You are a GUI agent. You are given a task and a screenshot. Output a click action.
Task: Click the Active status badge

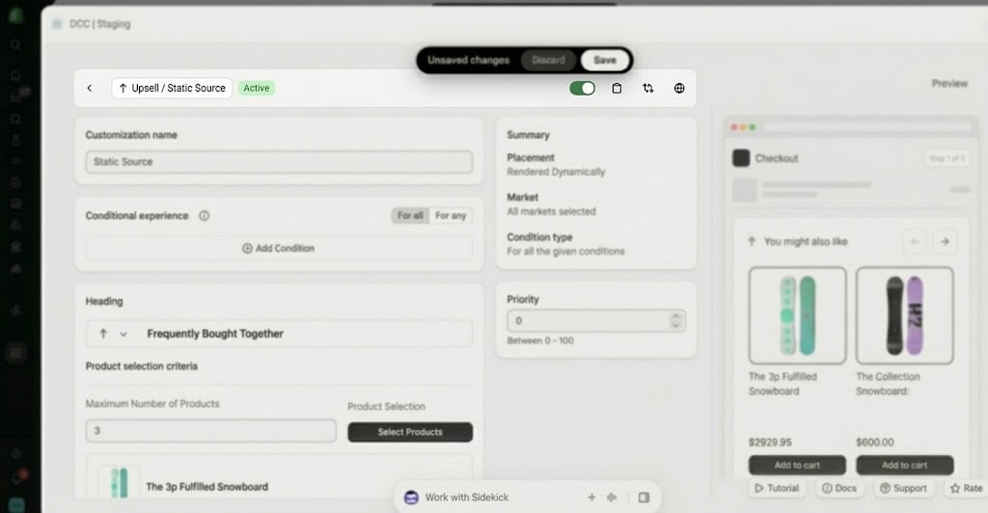[x=257, y=88]
